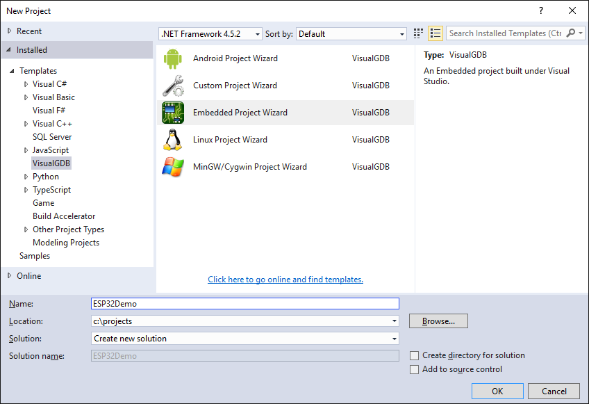Screen dimensions: 589x404
Task: Select the VisualGDB template category
Action: tap(51, 163)
